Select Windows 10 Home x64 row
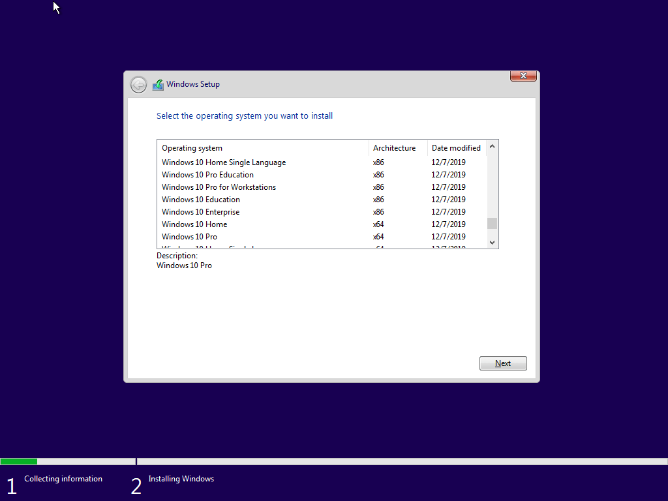This screenshot has width=668, height=501. [x=322, y=224]
